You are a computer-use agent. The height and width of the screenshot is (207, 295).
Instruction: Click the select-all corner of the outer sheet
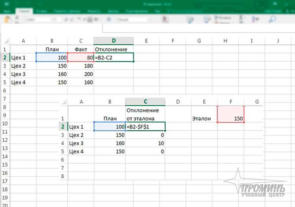[x=6, y=41]
